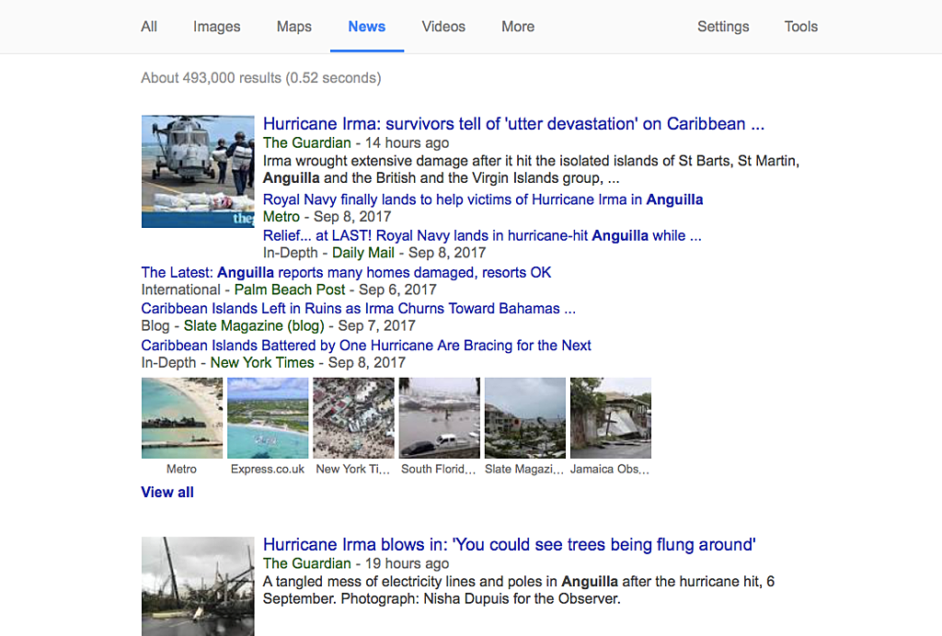Click 'The Guardian - 14 hours ago' source line
942x636 pixels.
coord(356,142)
